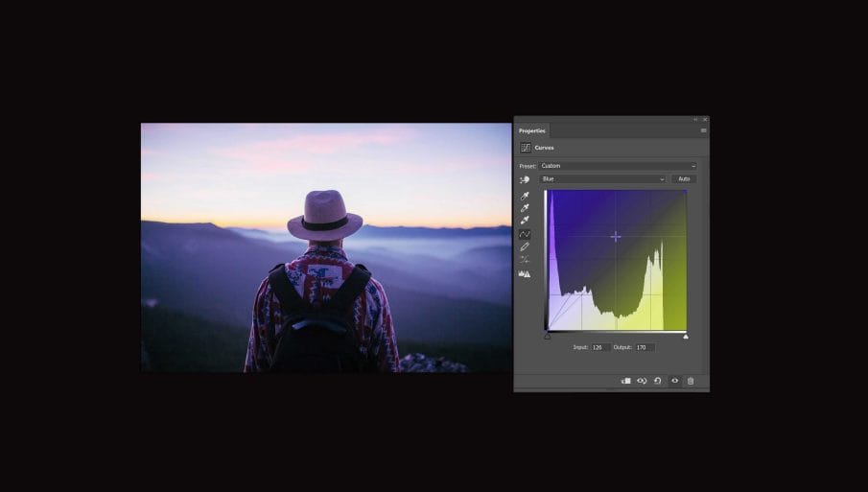Activate the on-image targeted adjustment tool
This screenshot has height=492, width=868.
click(x=525, y=179)
